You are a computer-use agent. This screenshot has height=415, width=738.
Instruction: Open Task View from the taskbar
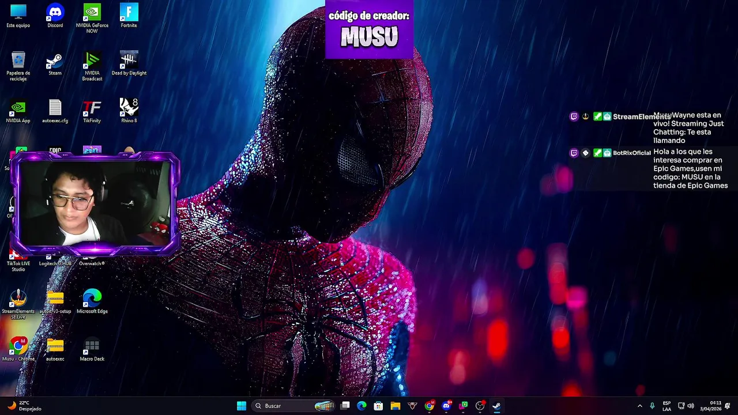pyautogui.click(x=345, y=406)
